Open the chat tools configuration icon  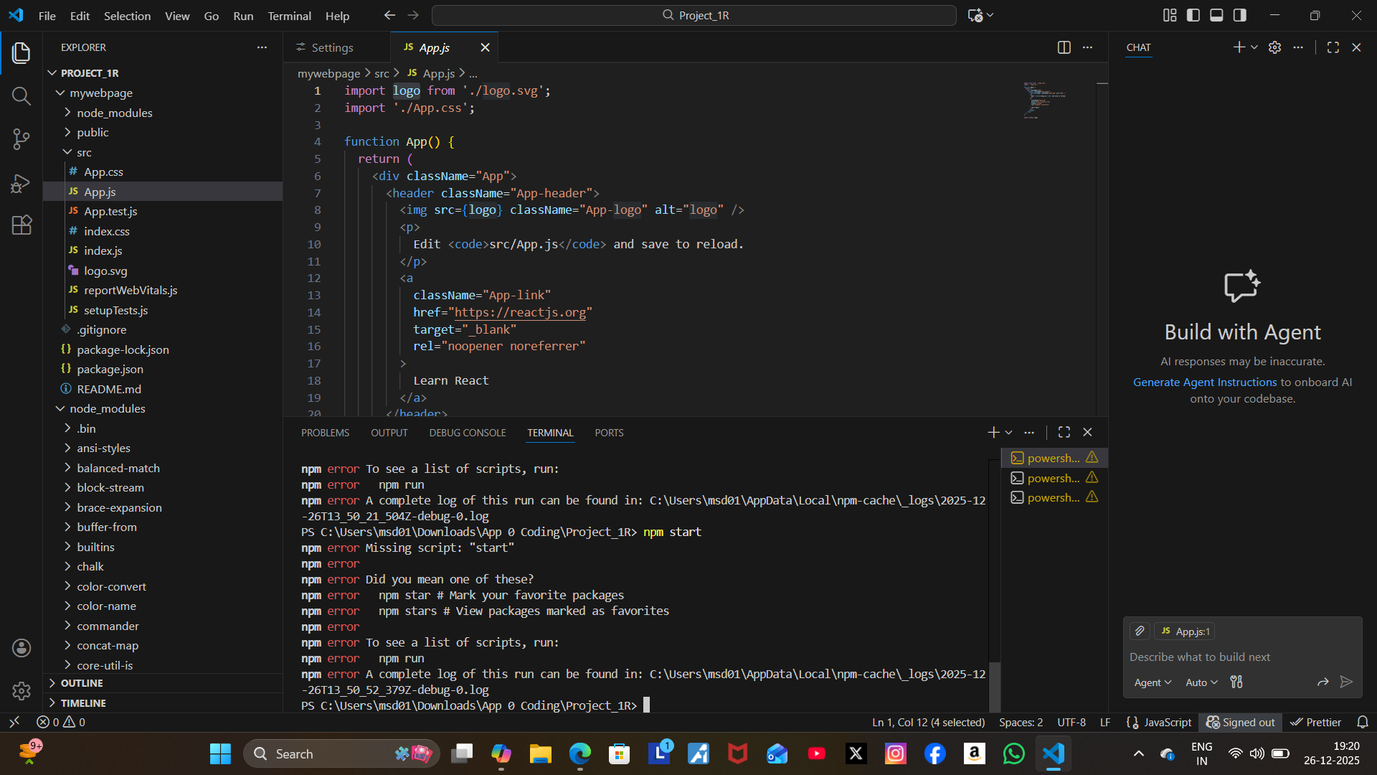(x=1236, y=682)
